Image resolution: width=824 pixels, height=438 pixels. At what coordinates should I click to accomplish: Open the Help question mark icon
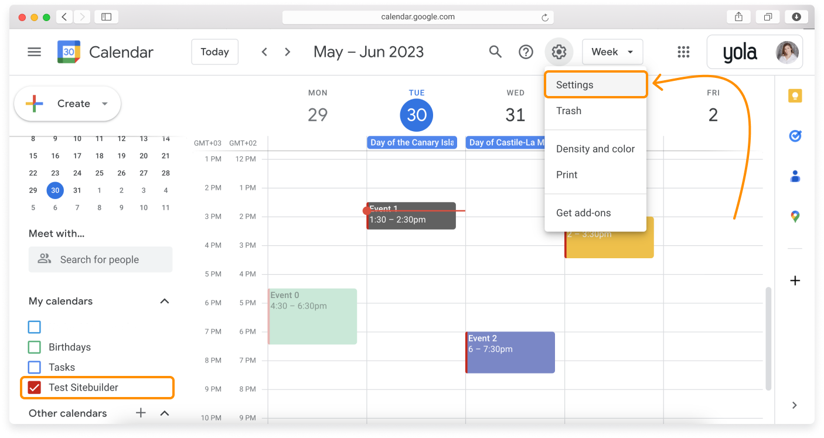coord(526,52)
